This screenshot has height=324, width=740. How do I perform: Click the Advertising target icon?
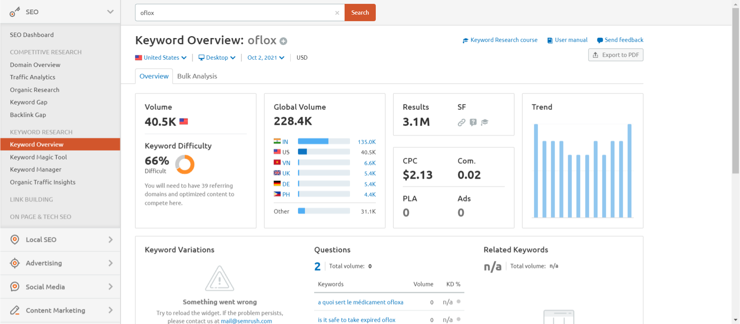15,263
